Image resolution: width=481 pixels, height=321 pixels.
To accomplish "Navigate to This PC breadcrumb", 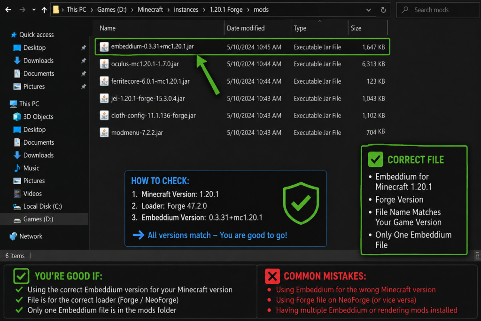I will click(x=77, y=9).
